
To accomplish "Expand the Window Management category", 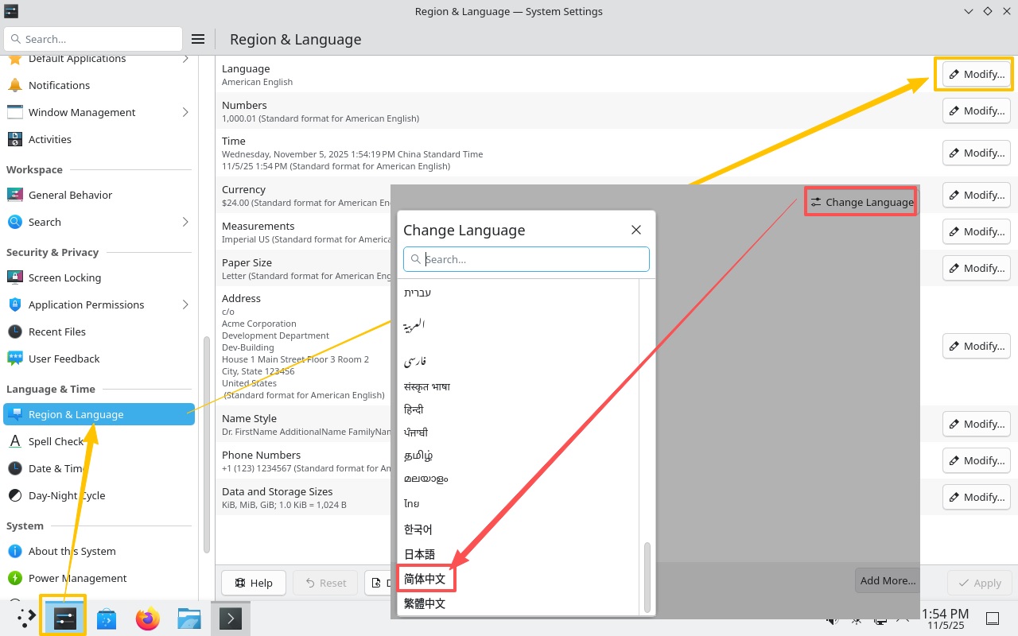I will [x=185, y=112].
